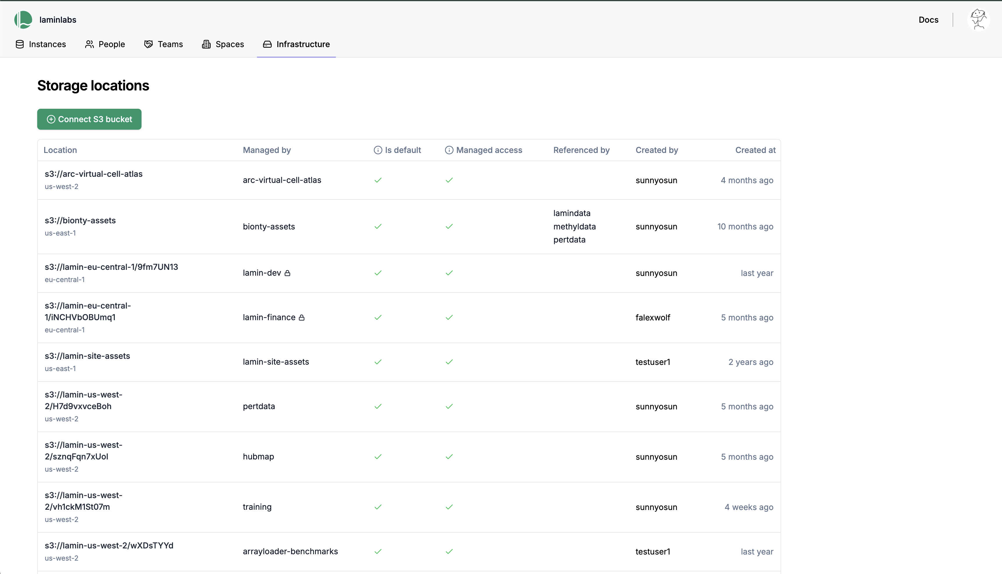Go to the Teams tab
Image resolution: width=1002 pixels, height=574 pixels.
(x=163, y=44)
